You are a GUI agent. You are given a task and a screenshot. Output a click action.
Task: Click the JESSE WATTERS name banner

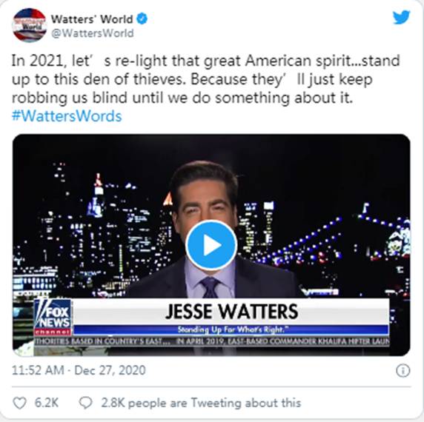[231, 311]
